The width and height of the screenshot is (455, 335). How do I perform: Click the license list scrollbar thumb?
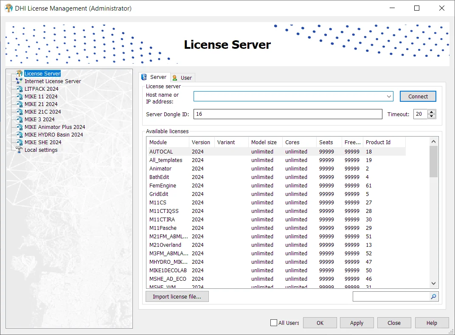[x=433, y=162]
